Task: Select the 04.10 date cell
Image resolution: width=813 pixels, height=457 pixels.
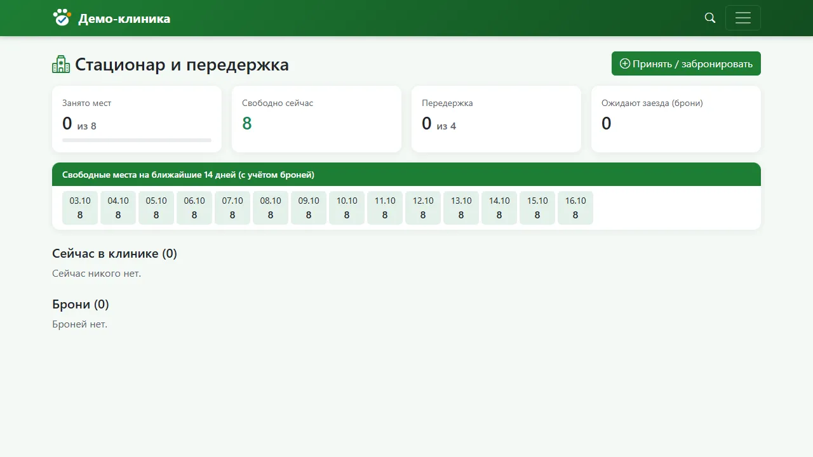Action: (x=118, y=208)
